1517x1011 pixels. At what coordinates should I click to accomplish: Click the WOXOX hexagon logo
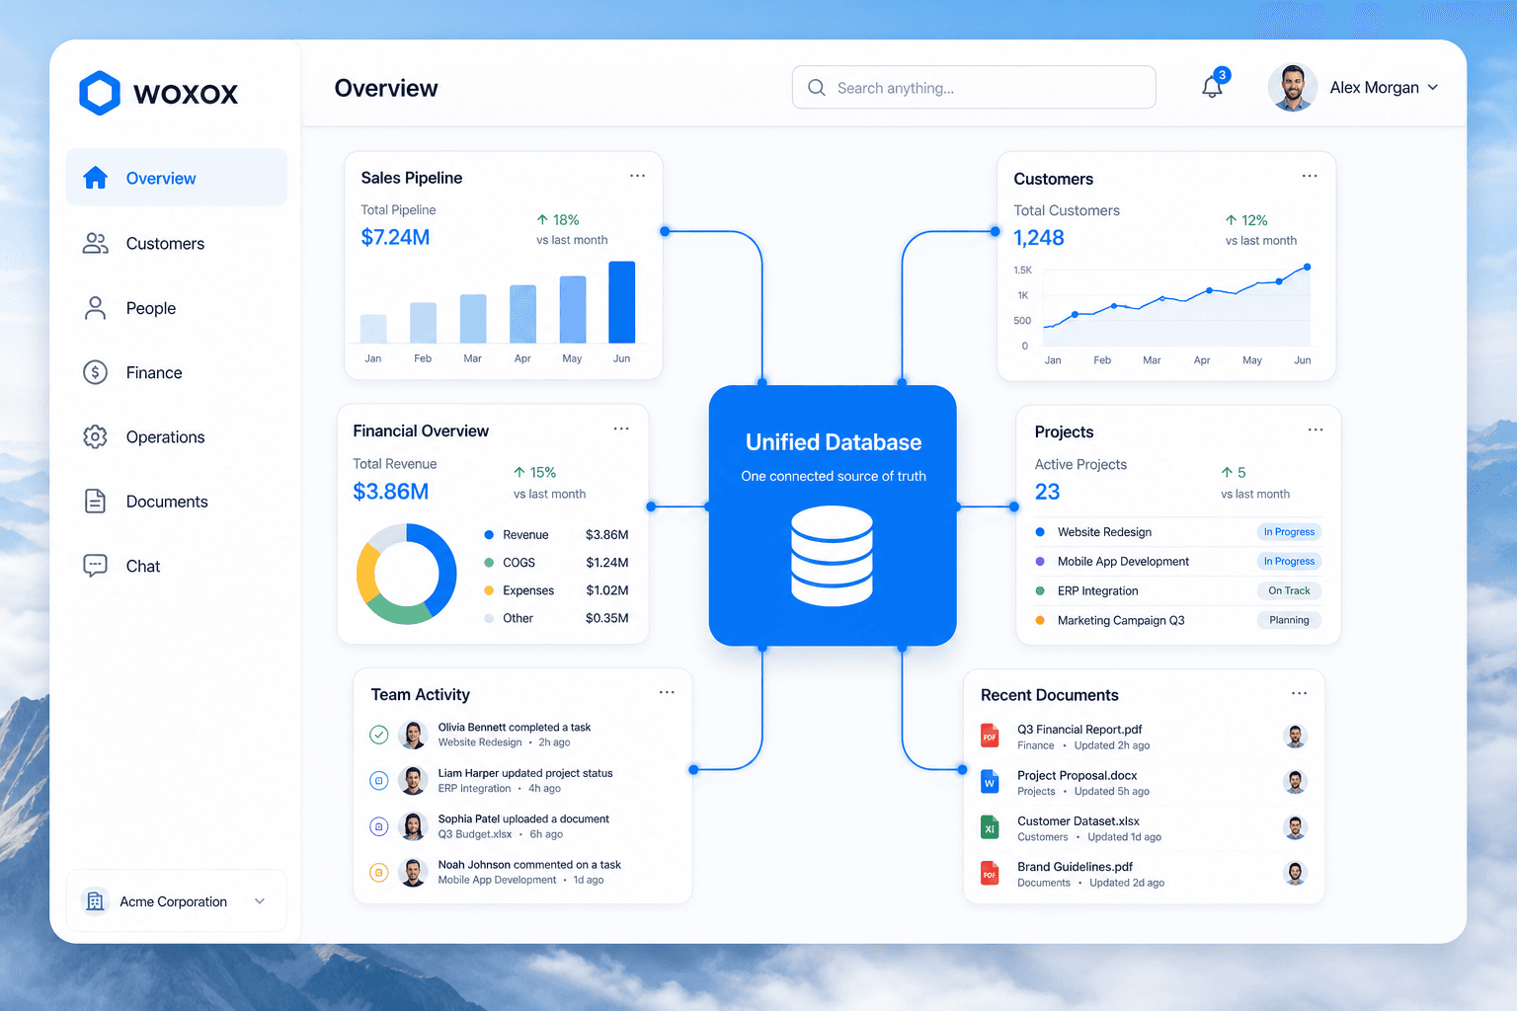coord(100,93)
